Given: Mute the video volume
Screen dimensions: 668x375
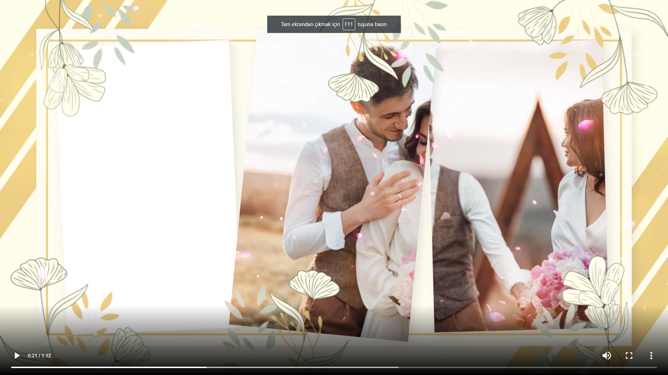Looking at the screenshot, I should click(x=606, y=356).
